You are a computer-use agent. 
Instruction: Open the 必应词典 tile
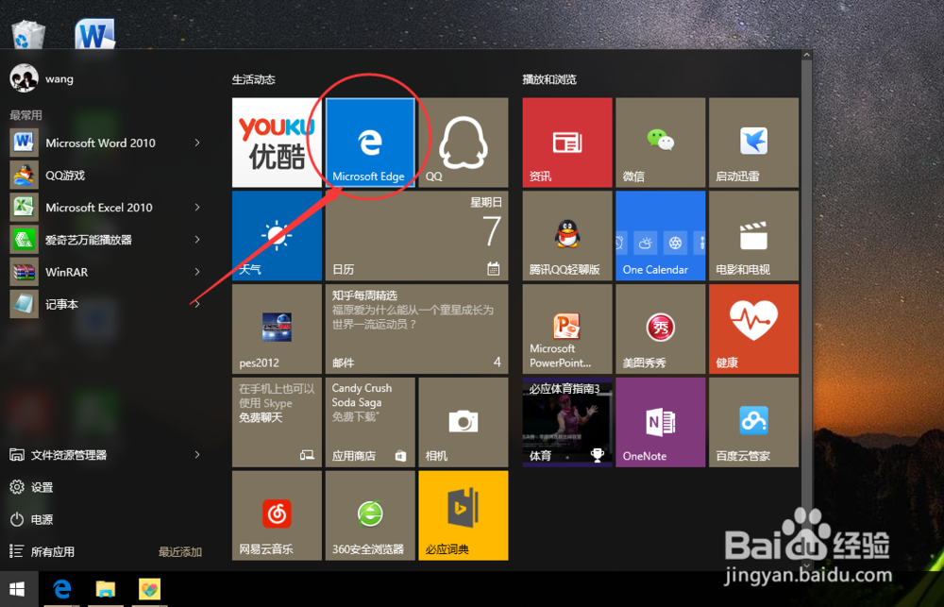463,516
